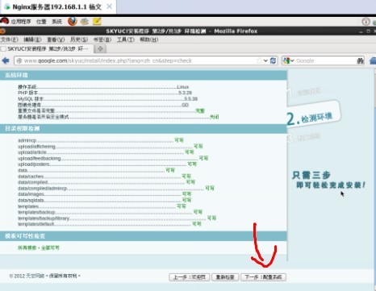Open the 工具(T) tools menu

coord(126,39)
